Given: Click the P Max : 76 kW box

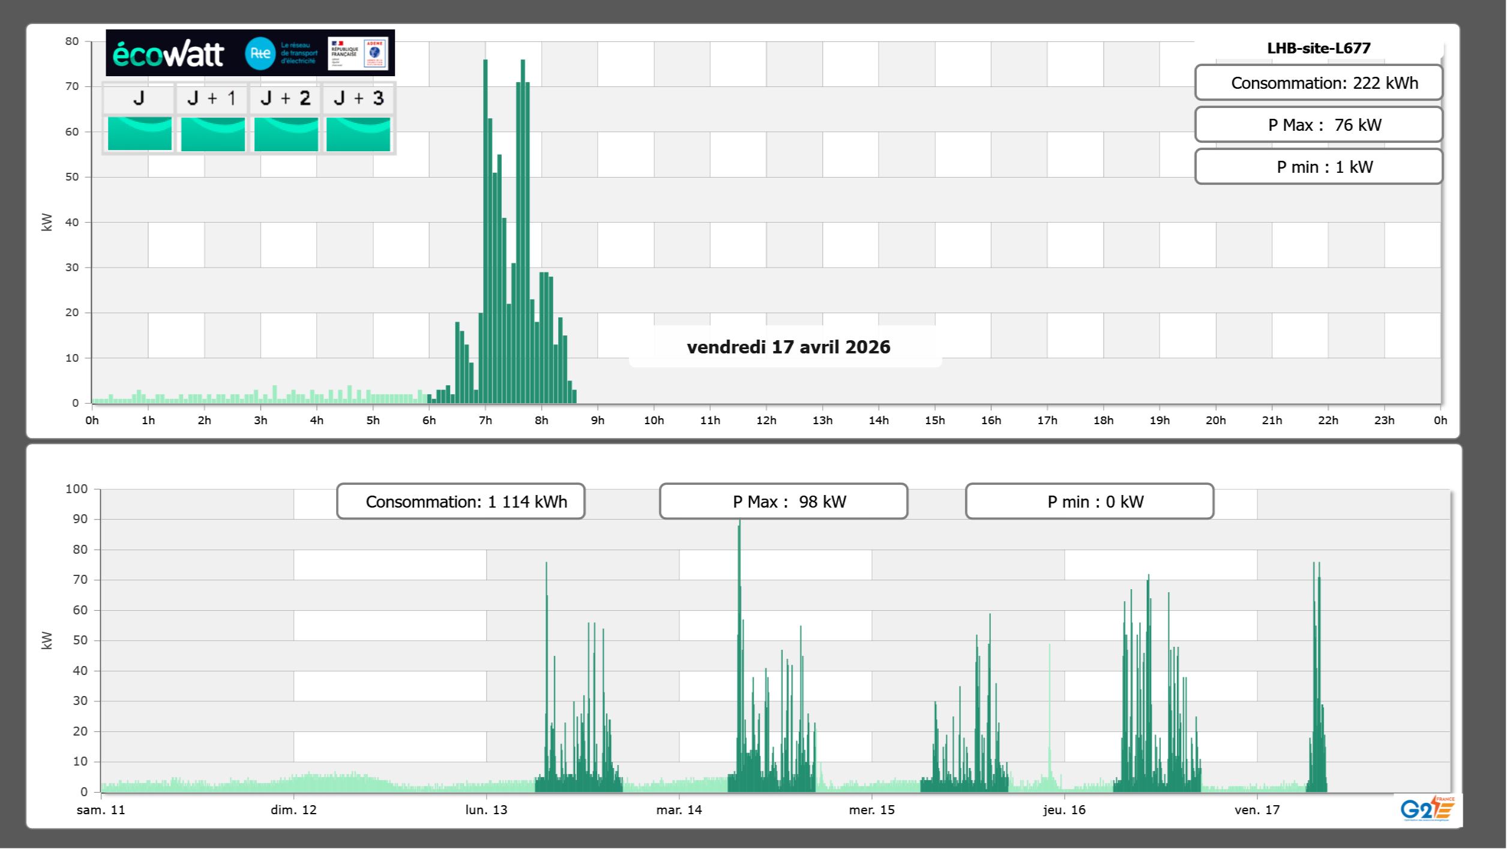Looking at the screenshot, I should (1318, 125).
